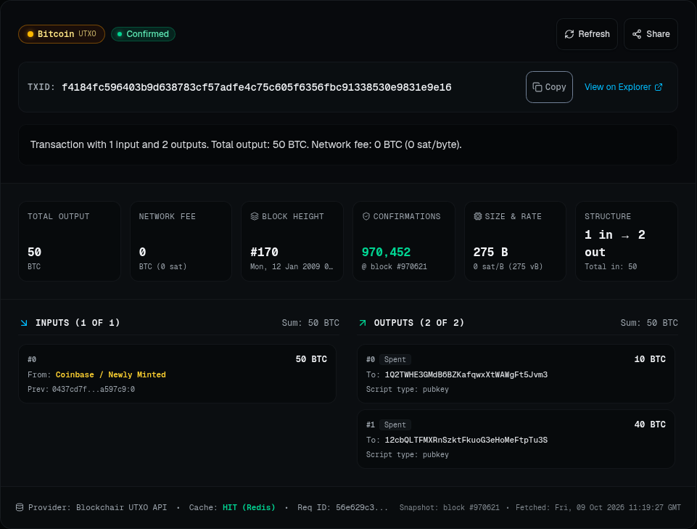Click output #0 script type pubkey

point(407,389)
